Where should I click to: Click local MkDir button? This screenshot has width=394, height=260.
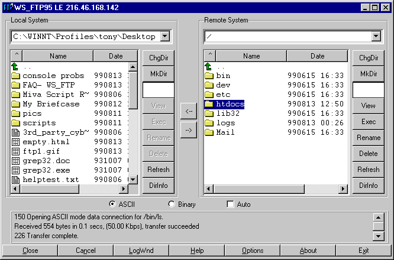point(159,74)
